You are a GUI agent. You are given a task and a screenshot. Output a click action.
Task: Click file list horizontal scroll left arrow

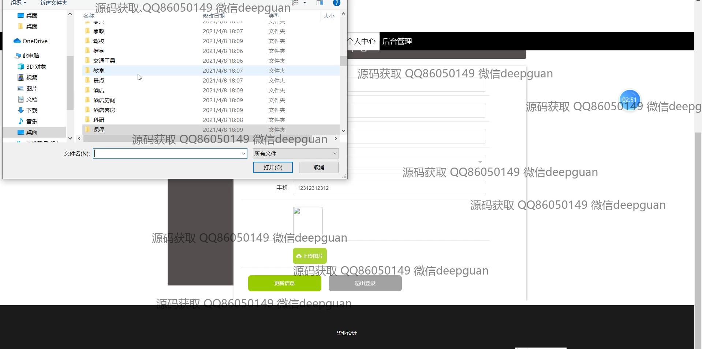[x=79, y=139]
